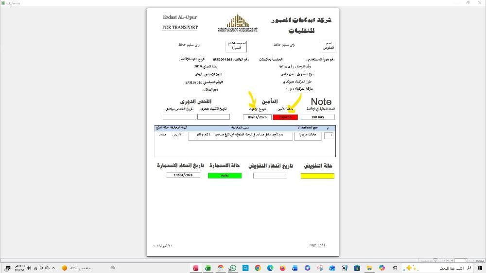Click the green Valid registration status
This screenshot has height=273, width=486.
pyautogui.click(x=225, y=176)
